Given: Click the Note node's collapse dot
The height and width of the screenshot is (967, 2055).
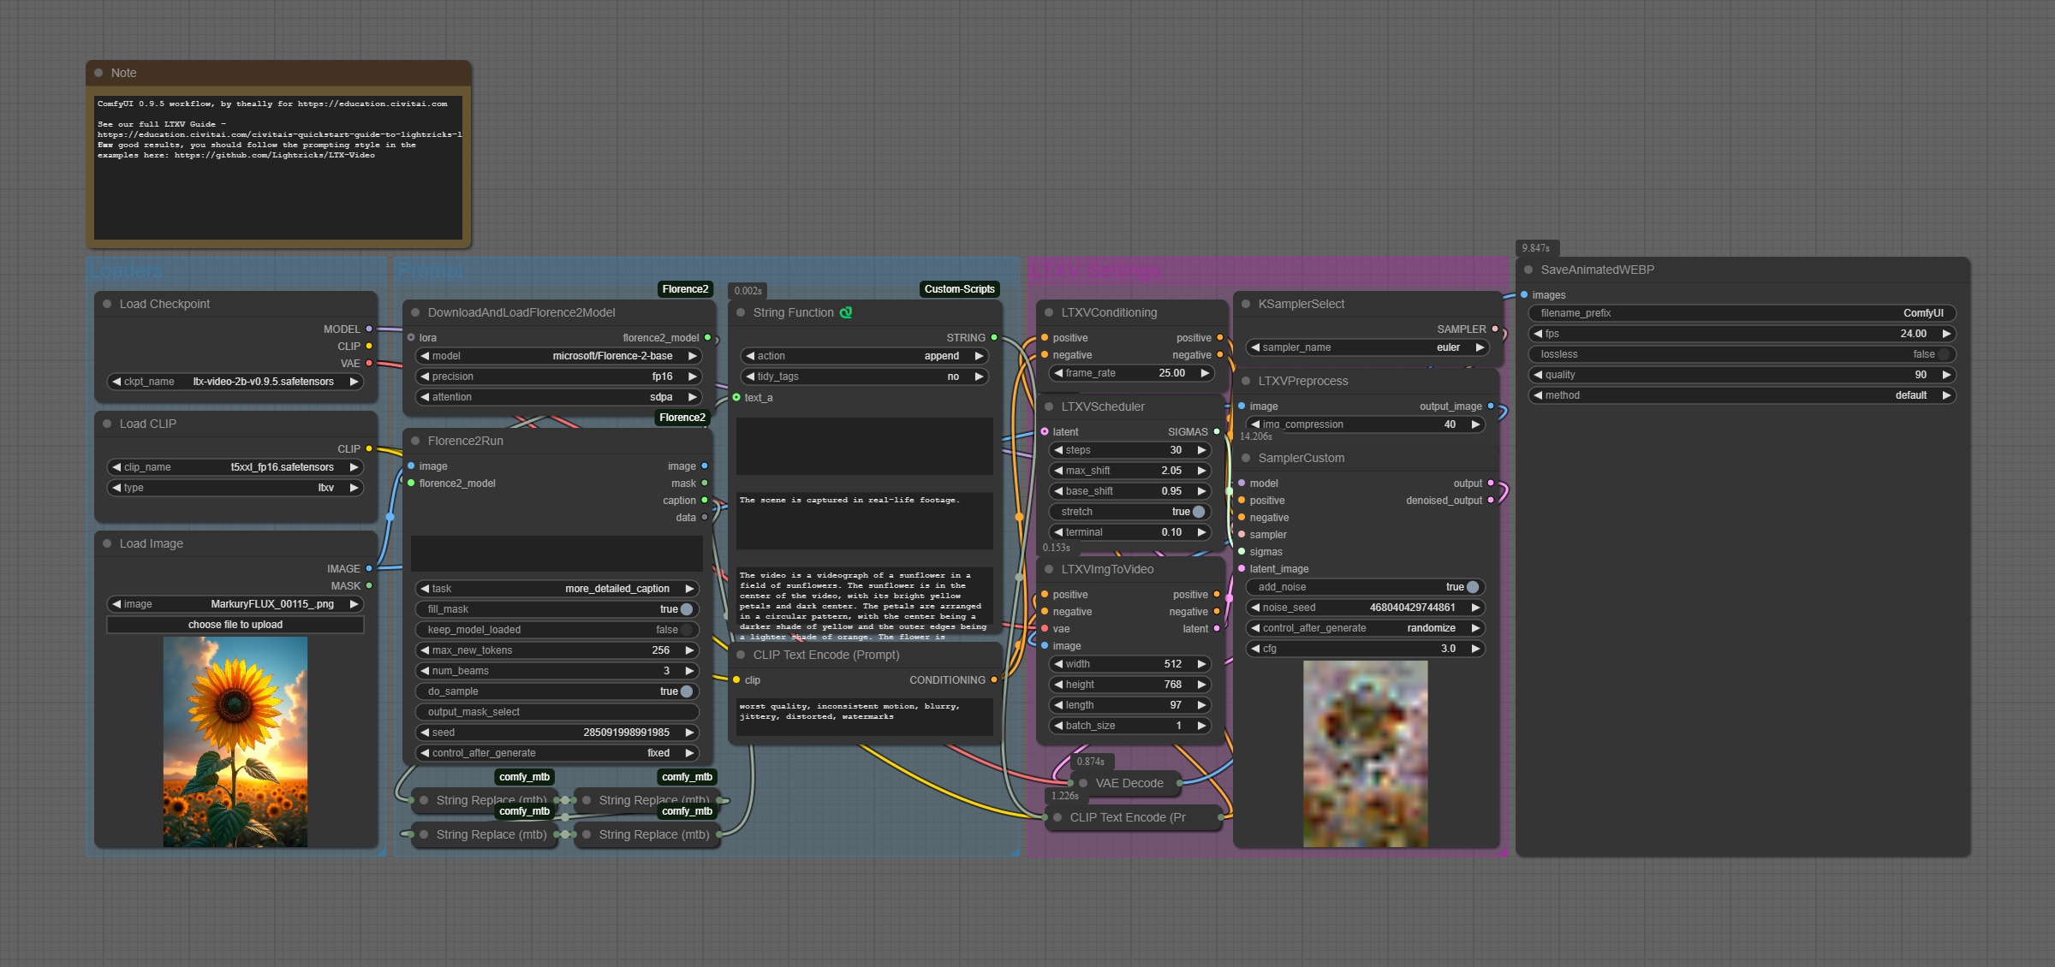Looking at the screenshot, I should click(x=98, y=73).
